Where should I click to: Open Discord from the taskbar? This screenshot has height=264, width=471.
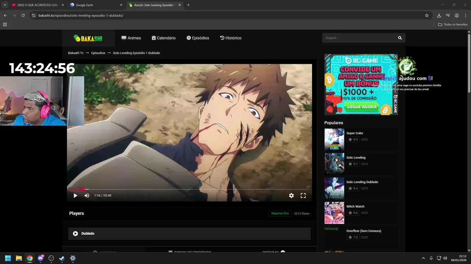click(x=40, y=258)
